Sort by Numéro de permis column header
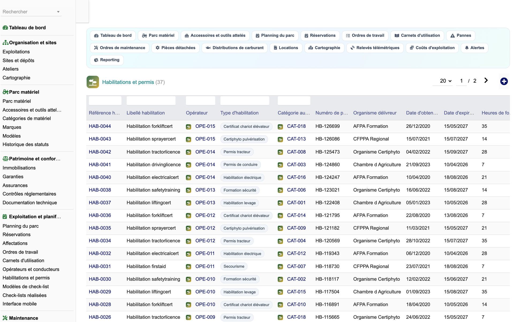521x322 pixels. (x=331, y=113)
